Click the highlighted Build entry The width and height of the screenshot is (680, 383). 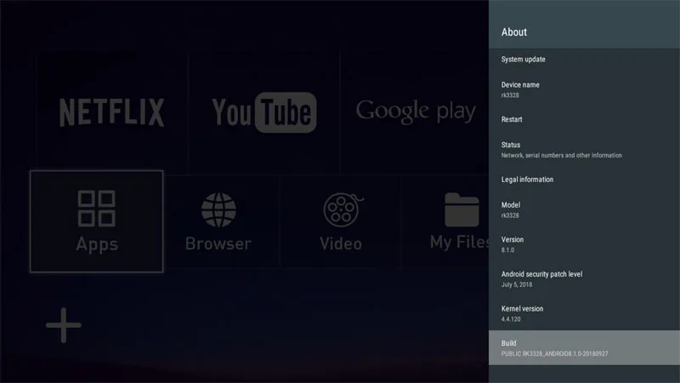pyautogui.click(x=584, y=348)
